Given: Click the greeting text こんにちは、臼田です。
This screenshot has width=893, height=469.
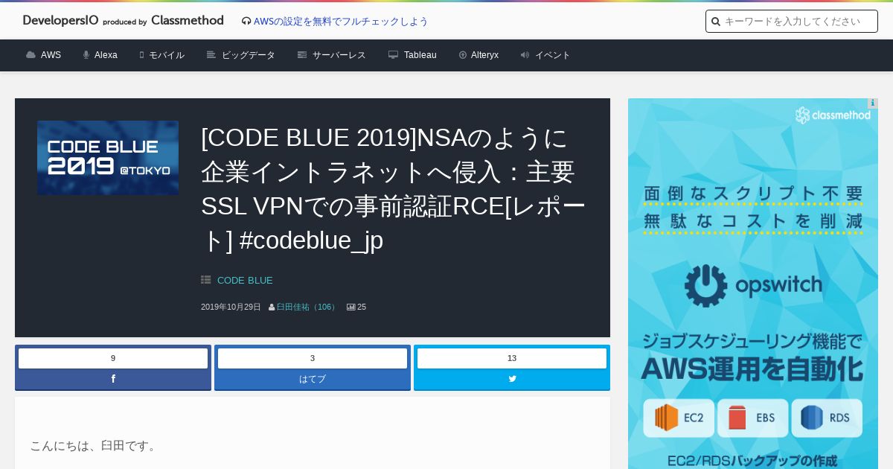Looking at the screenshot, I should pyautogui.click(x=95, y=445).
